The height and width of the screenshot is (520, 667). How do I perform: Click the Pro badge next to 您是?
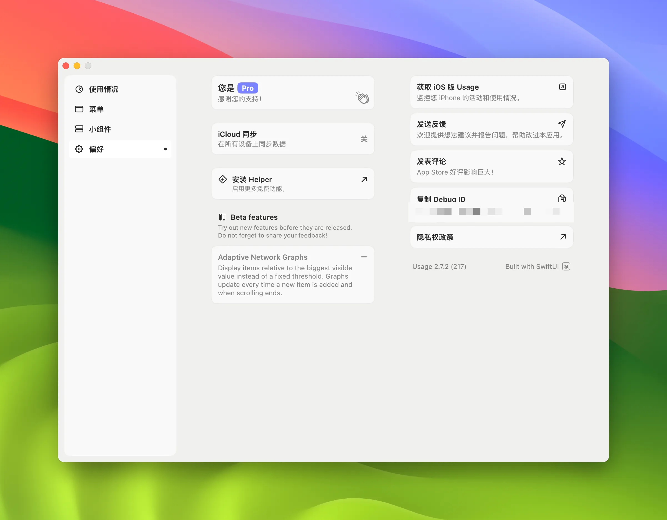pos(248,88)
